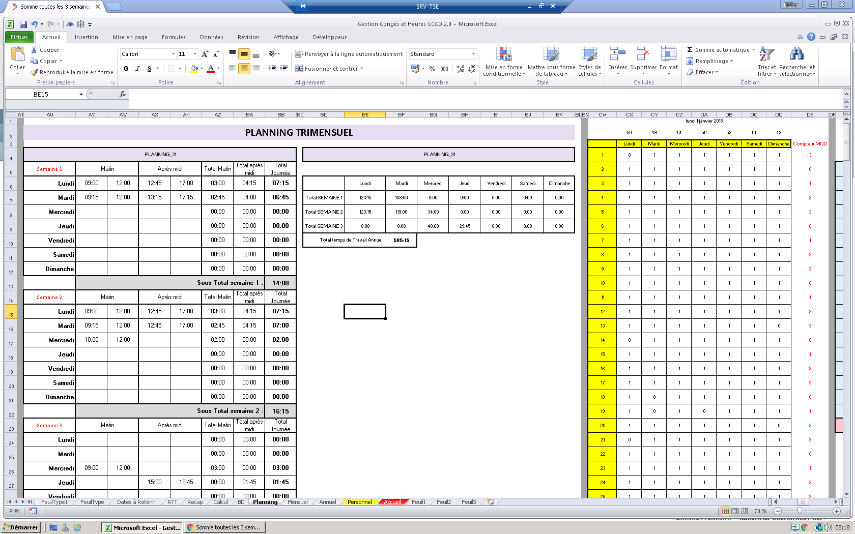Screen dimensions: 855x534
Task: Open Somme toutes les 3 sem taskbar item
Action: point(224,527)
